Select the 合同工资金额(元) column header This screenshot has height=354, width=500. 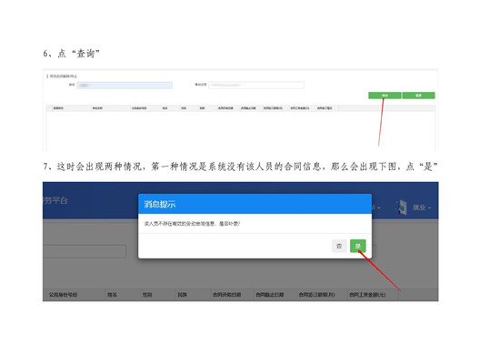point(367,295)
